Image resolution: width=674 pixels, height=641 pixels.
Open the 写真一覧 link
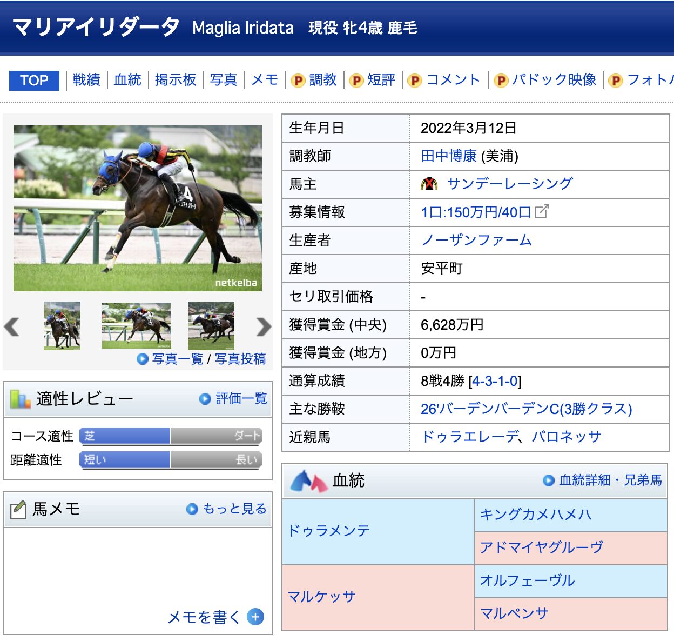point(177,359)
